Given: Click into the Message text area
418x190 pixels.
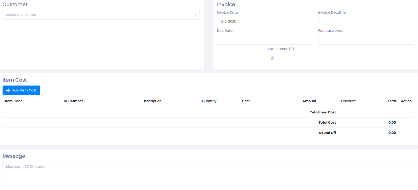Looking at the screenshot, I should [208, 174].
